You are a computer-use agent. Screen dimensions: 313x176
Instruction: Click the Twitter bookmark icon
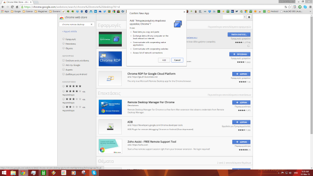pyautogui.click(x=105, y=11)
